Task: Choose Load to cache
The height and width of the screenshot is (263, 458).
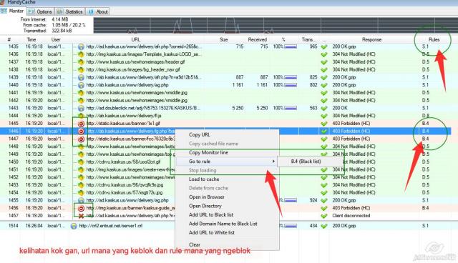Action: click(x=204, y=179)
